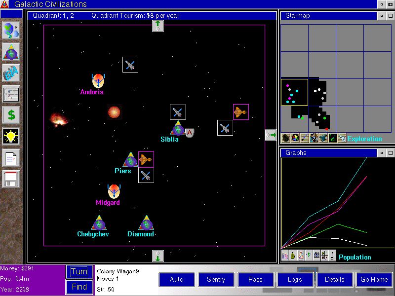Select the highlighted yellow starmap quadrant
The width and height of the screenshot is (395, 296).
(x=294, y=92)
